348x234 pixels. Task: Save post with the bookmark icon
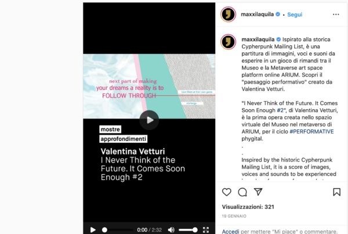coord(336,192)
